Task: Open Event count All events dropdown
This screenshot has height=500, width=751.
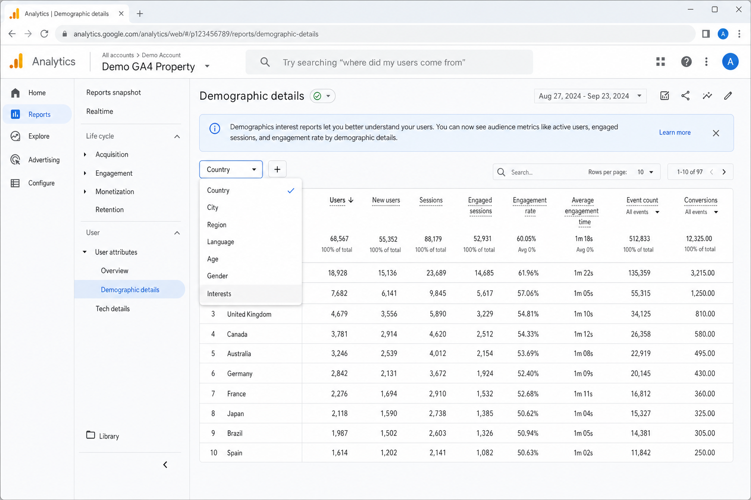Action: (642, 212)
